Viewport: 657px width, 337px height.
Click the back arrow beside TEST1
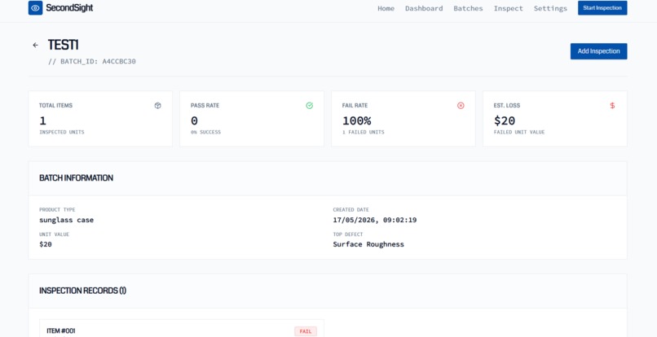coord(36,46)
